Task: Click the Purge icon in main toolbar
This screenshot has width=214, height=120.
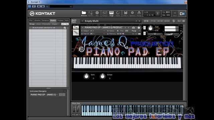Action: pyautogui.click(x=139, y=14)
